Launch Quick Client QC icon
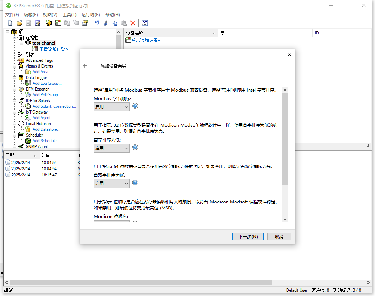Image resolution: width=375 pixels, height=296 pixels. [x=145, y=23]
